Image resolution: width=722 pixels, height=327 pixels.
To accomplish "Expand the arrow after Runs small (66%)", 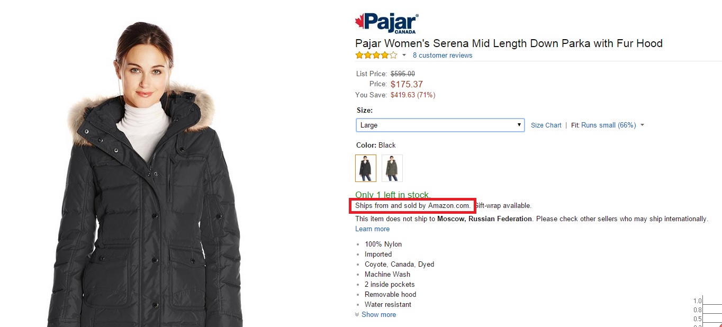I will point(642,125).
